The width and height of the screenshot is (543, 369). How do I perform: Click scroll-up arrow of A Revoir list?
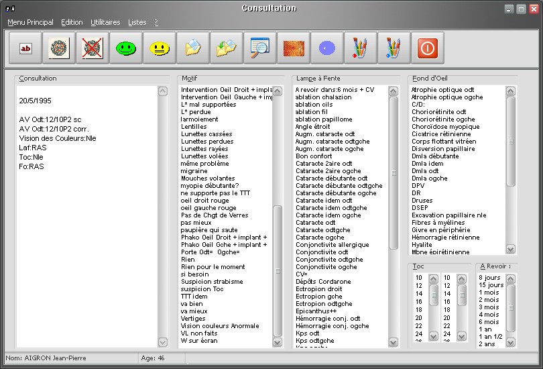pyautogui.click(x=510, y=278)
